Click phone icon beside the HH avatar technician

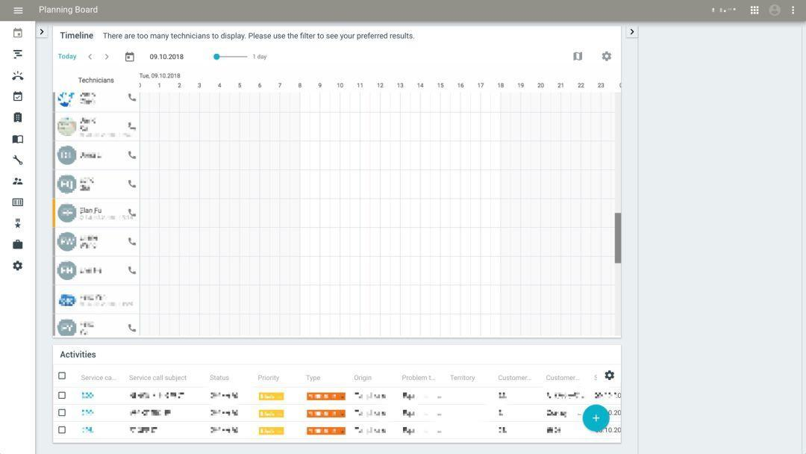[x=132, y=270]
